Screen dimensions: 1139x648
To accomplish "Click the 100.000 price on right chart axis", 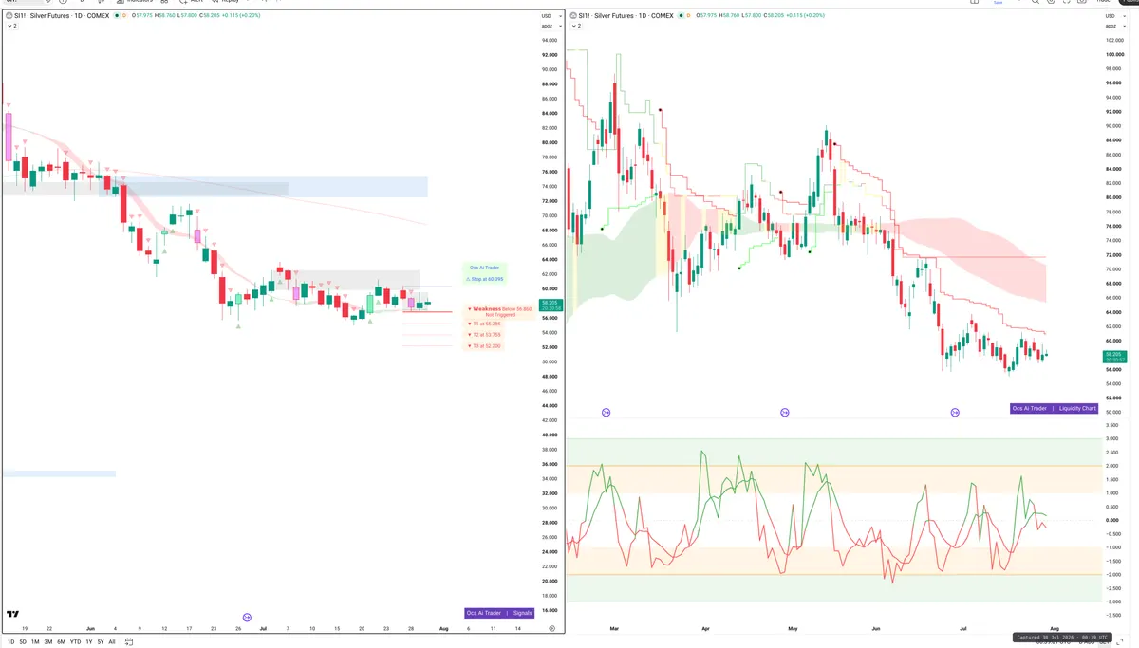I will (x=1113, y=54).
